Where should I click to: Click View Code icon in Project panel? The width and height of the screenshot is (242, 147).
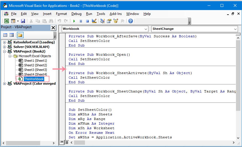tap(5, 35)
